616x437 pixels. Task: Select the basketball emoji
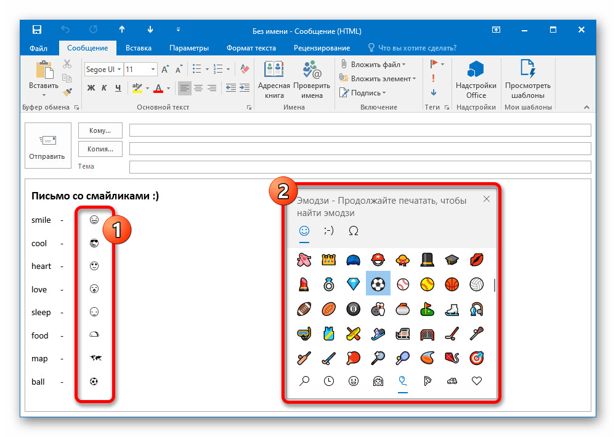coord(452,284)
